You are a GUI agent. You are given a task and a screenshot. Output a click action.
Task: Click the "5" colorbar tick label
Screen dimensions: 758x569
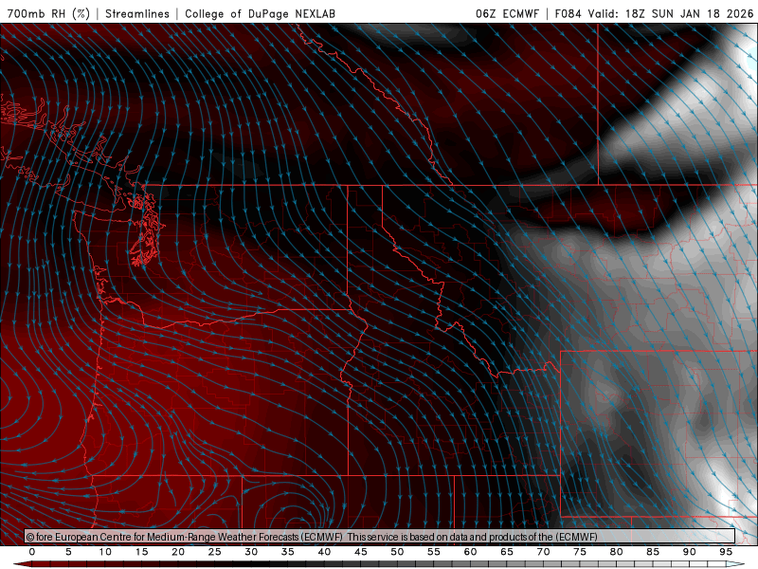68,552
